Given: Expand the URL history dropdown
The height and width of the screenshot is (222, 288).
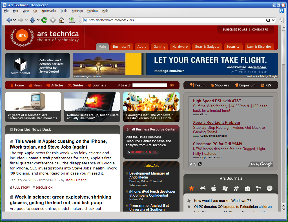Looking at the screenshot, I should 273,20.
